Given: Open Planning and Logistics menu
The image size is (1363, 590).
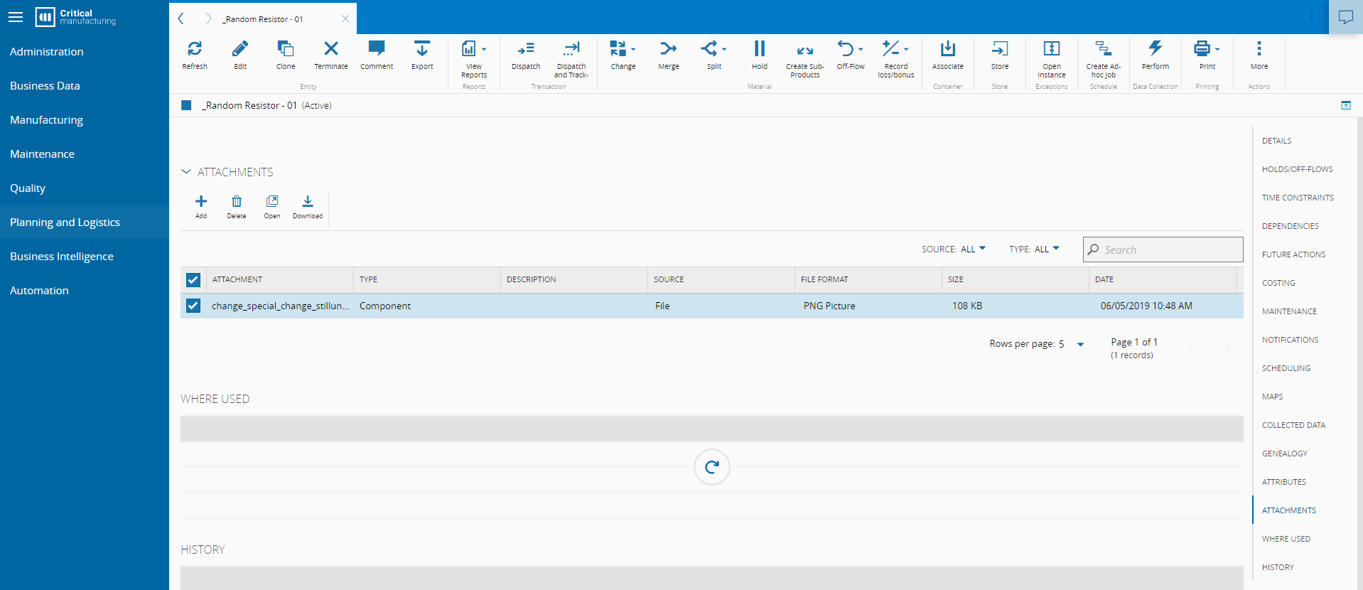Looking at the screenshot, I should (65, 222).
